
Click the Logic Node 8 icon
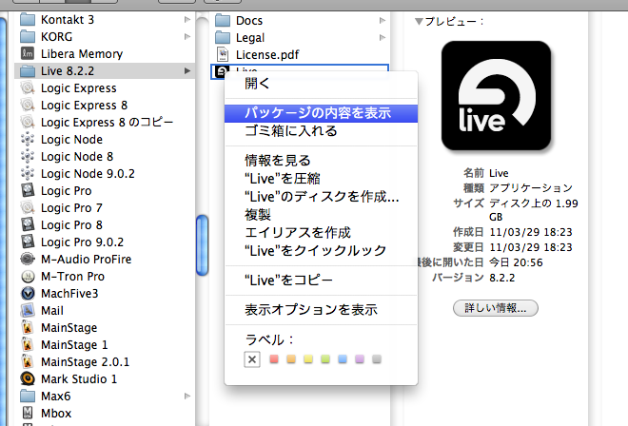28,156
